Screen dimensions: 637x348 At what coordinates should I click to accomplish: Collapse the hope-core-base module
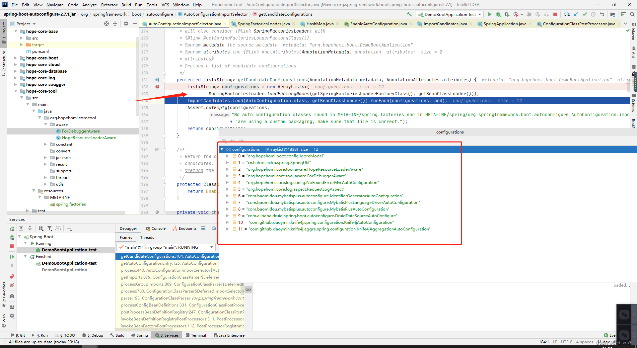(x=16, y=31)
